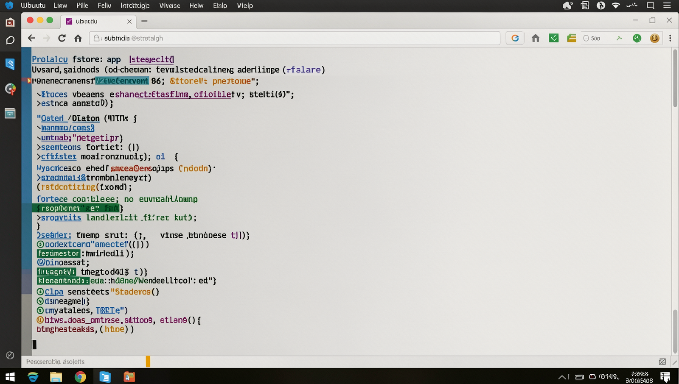Click the notification icon in taskbar corner
Screen dimensions: 679x384
tap(665, 377)
